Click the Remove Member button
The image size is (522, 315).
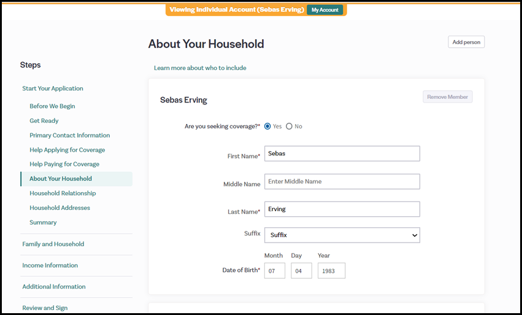[x=447, y=97]
